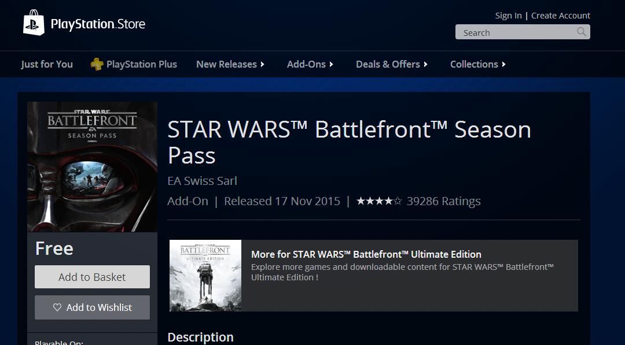Click the Add to Wishlist button

point(92,307)
